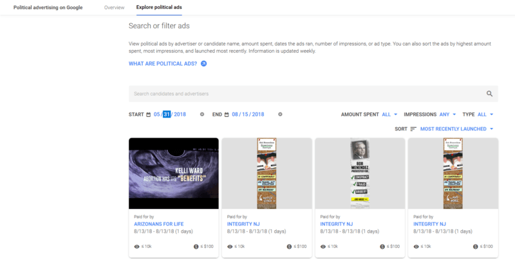Click the dollar spend icon on the Arizonans For Life card
The image size is (515, 259).
[196, 247]
